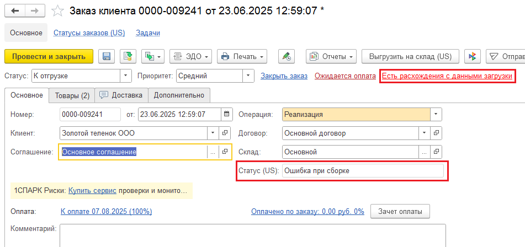
Task: Click the pencil edit icon in toolbar
Action: [x=285, y=56]
